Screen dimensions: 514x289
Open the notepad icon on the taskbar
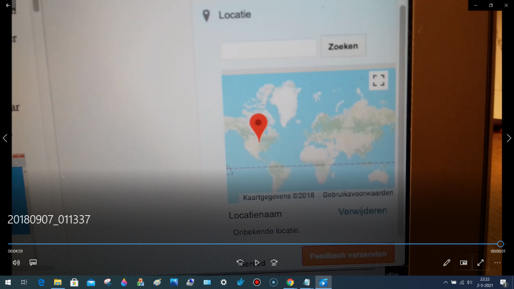coord(306,282)
